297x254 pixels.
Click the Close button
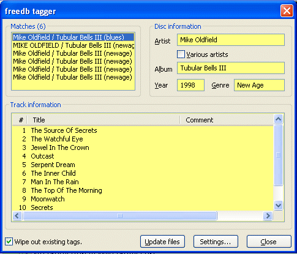(x=269, y=242)
